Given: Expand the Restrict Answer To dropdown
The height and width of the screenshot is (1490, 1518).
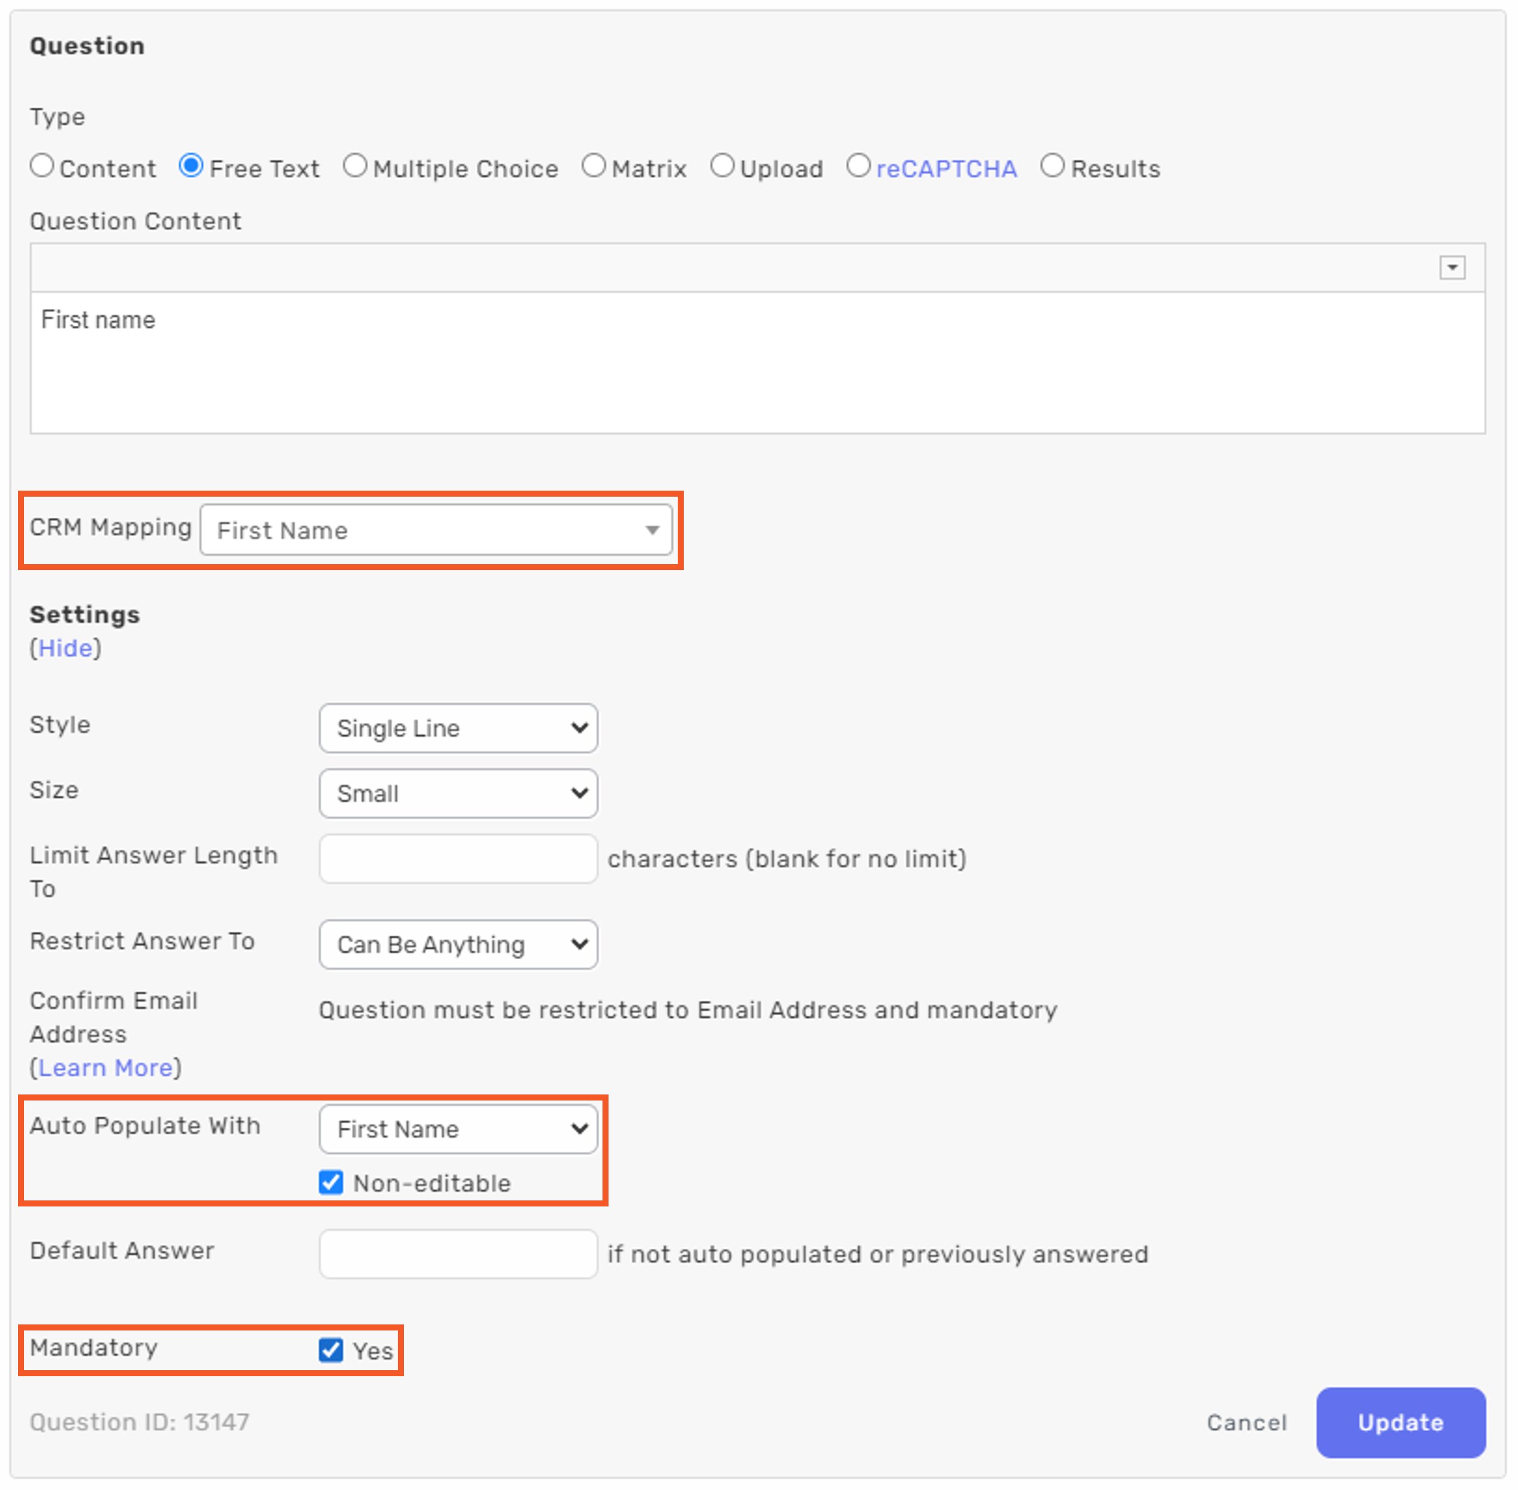Looking at the screenshot, I should pos(459,944).
